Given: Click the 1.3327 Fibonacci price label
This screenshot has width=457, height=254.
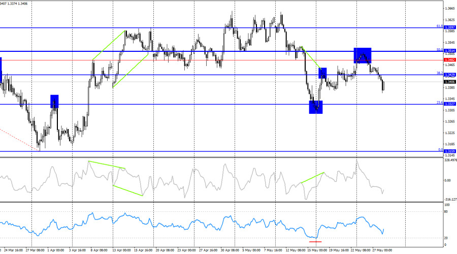Looking at the screenshot, I should (x=449, y=104).
